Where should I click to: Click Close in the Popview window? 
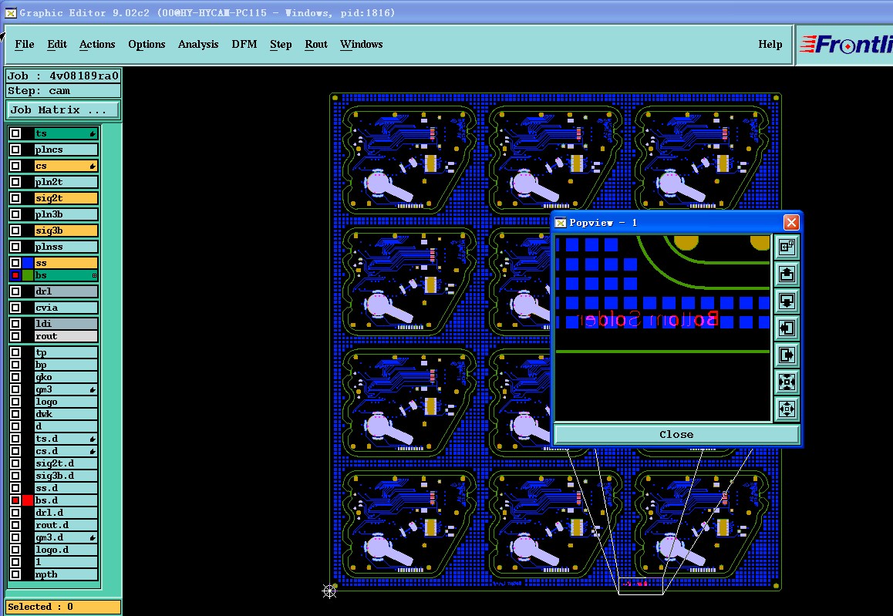pos(676,434)
